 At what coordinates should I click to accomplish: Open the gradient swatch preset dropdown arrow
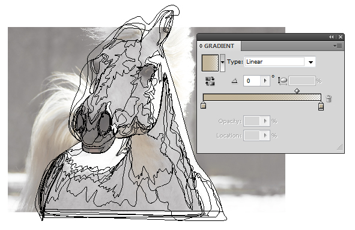pyautogui.click(x=223, y=62)
